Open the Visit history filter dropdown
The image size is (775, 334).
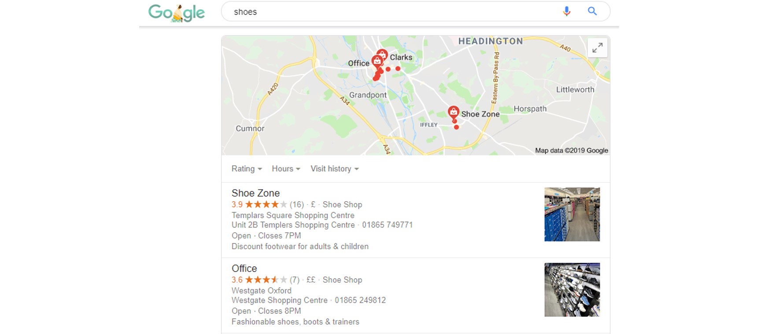click(335, 169)
